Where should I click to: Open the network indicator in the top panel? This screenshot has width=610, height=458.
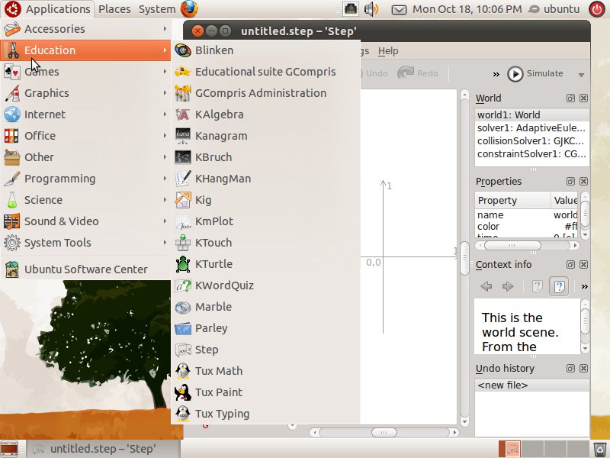click(351, 9)
